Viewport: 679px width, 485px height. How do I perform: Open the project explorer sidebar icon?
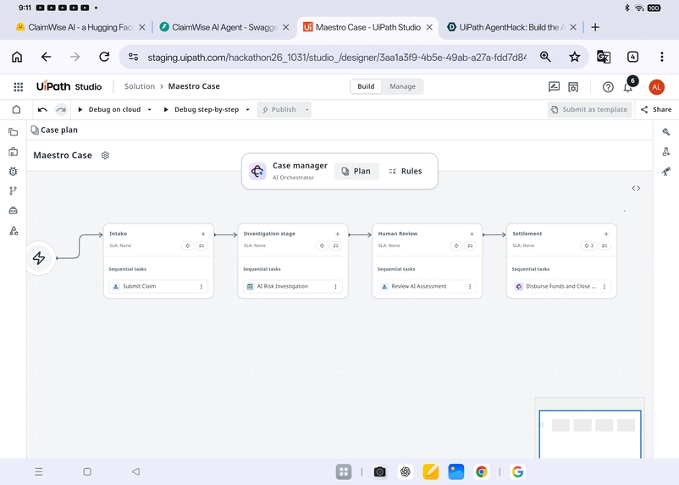13,132
